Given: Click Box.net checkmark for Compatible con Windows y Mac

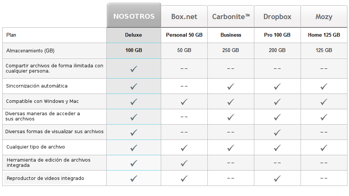Looking at the screenshot, I should coord(184,102).
